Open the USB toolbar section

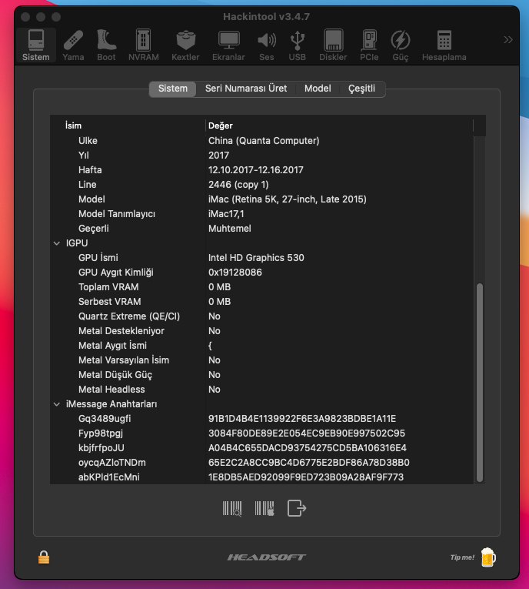click(x=298, y=45)
